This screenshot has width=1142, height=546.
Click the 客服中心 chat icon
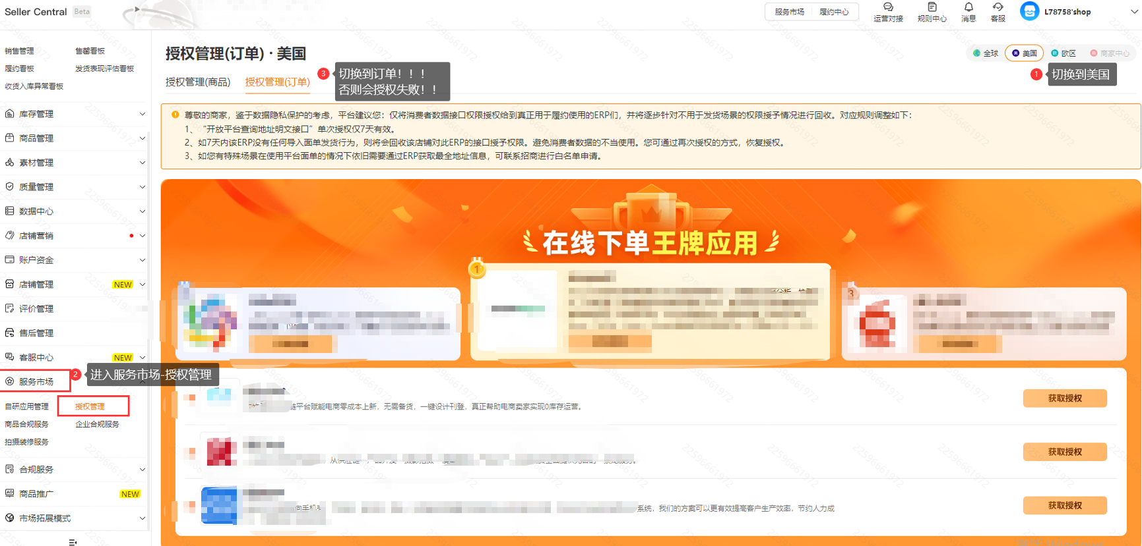tap(9, 358)
